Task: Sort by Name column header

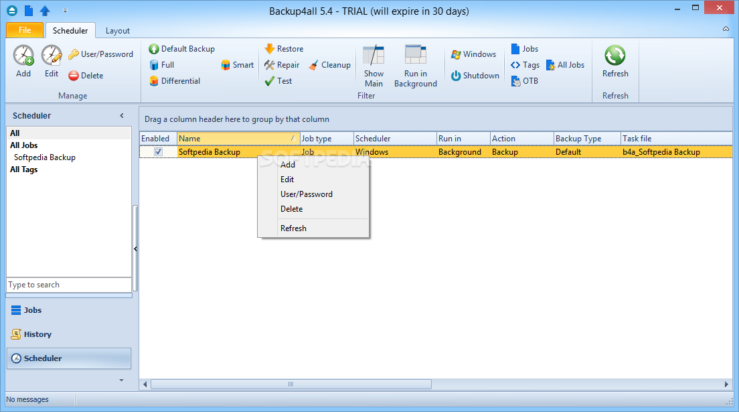Action: point(238,138)
